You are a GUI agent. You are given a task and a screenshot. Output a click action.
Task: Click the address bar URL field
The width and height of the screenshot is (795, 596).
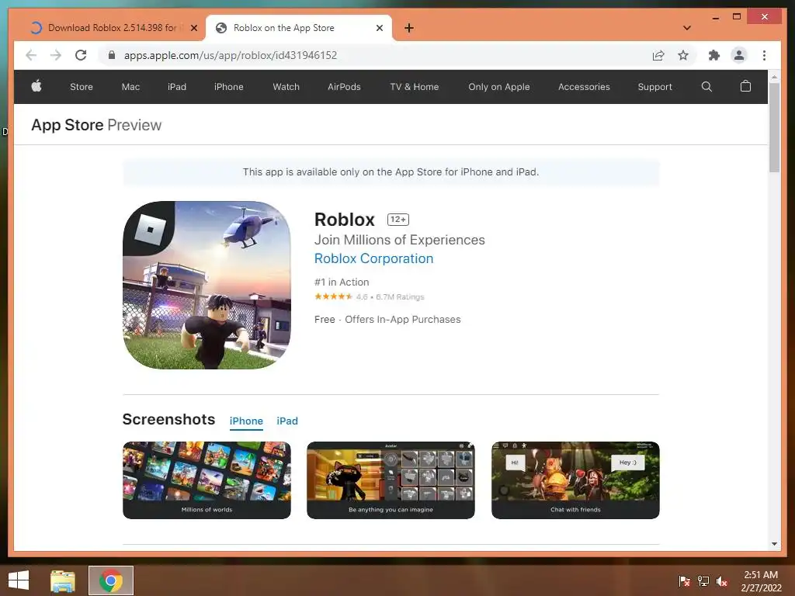[x=231, y=55]
